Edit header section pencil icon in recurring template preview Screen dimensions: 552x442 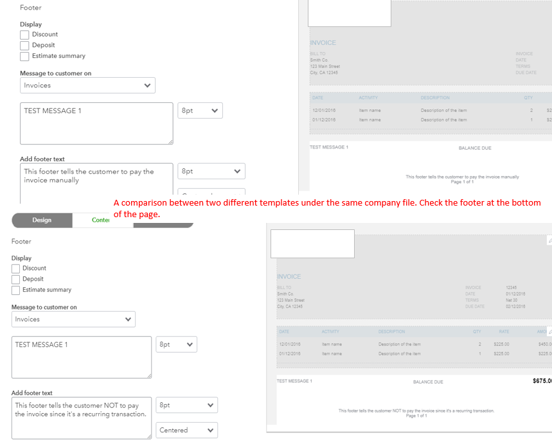tap(550, 240)
